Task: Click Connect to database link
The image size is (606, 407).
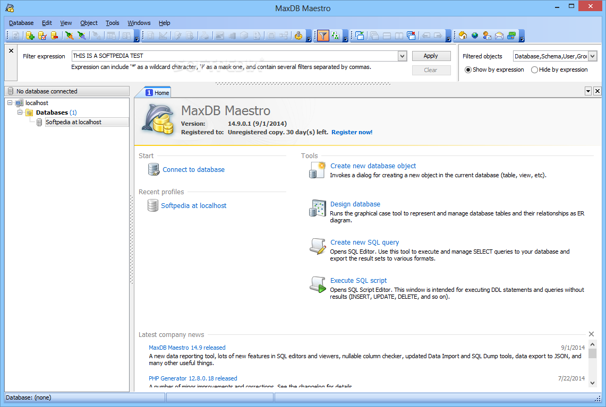Action: 193,169
